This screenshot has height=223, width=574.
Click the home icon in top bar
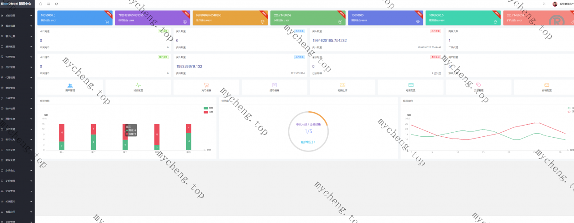(41, 4)
